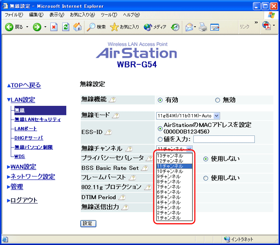Choose 13チャンネル from the list
The height and width of the screenshot is (245, 280).
[x=175, y=156]
